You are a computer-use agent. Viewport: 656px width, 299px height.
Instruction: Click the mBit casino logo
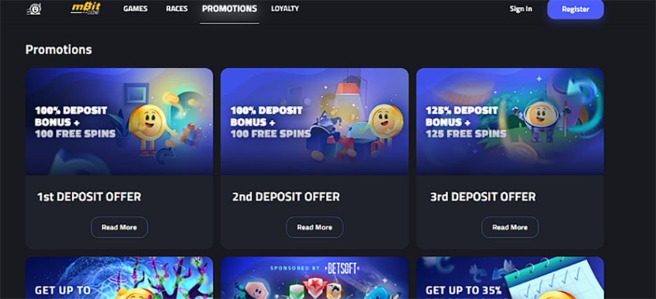(x=86, y=8)
